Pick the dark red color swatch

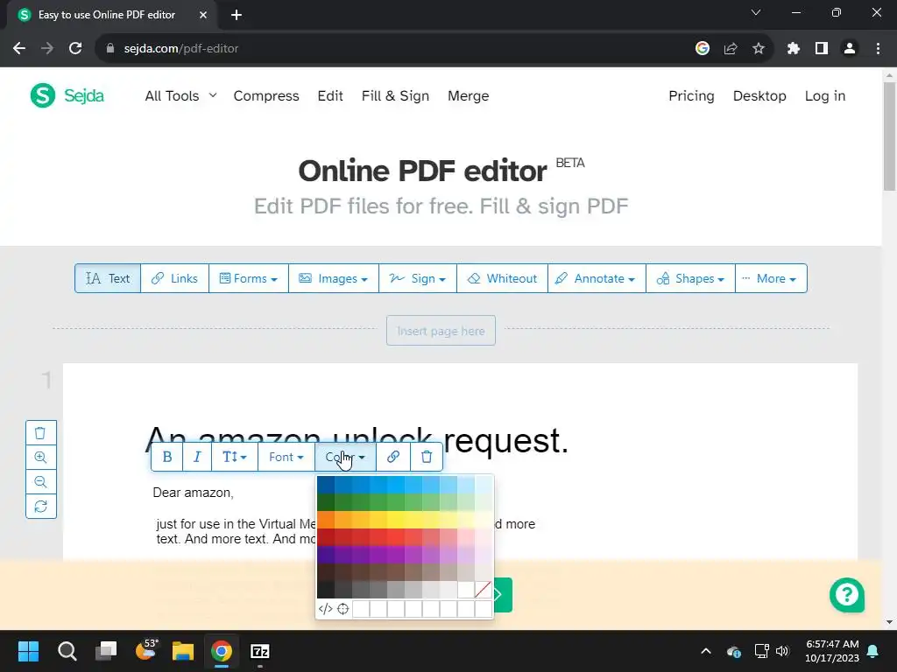326,537
